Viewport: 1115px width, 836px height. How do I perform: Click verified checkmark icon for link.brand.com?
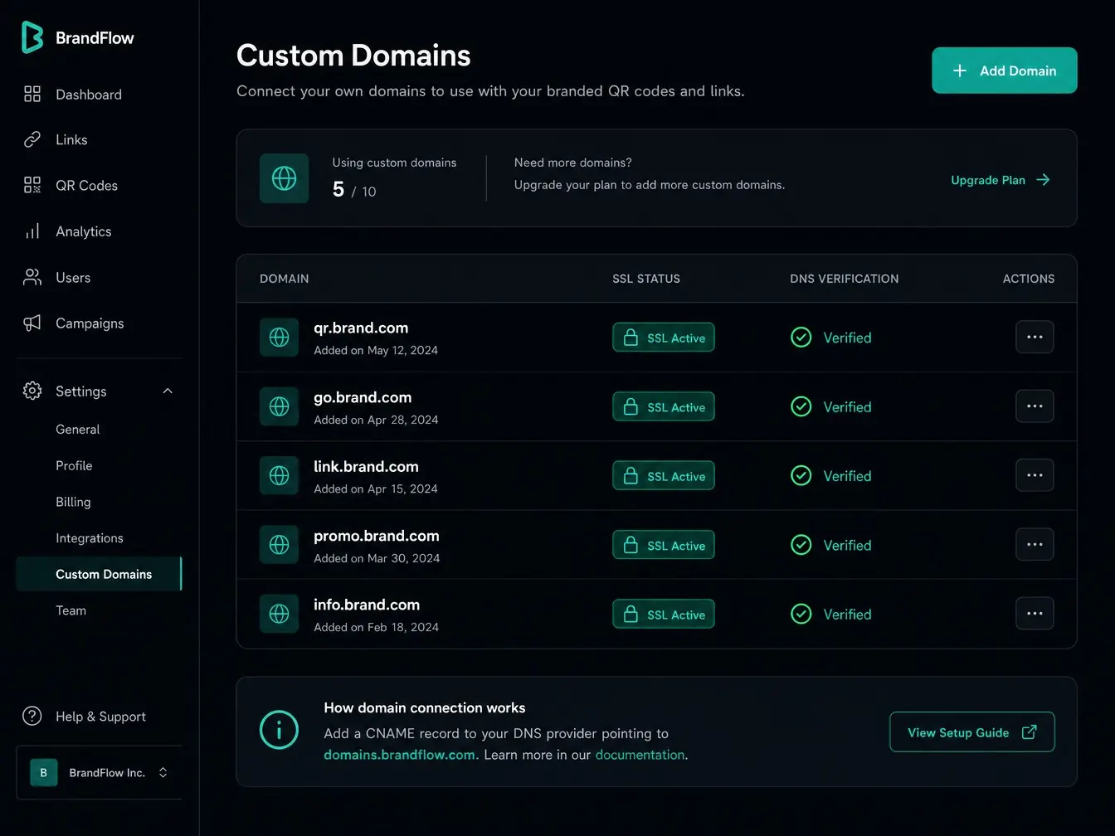[801, 475]
